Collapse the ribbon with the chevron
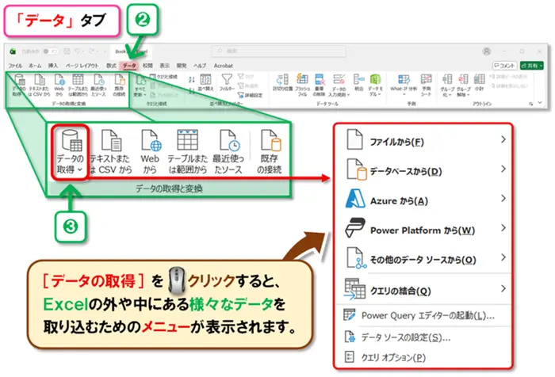555x377 pixels. coord(540,103)
